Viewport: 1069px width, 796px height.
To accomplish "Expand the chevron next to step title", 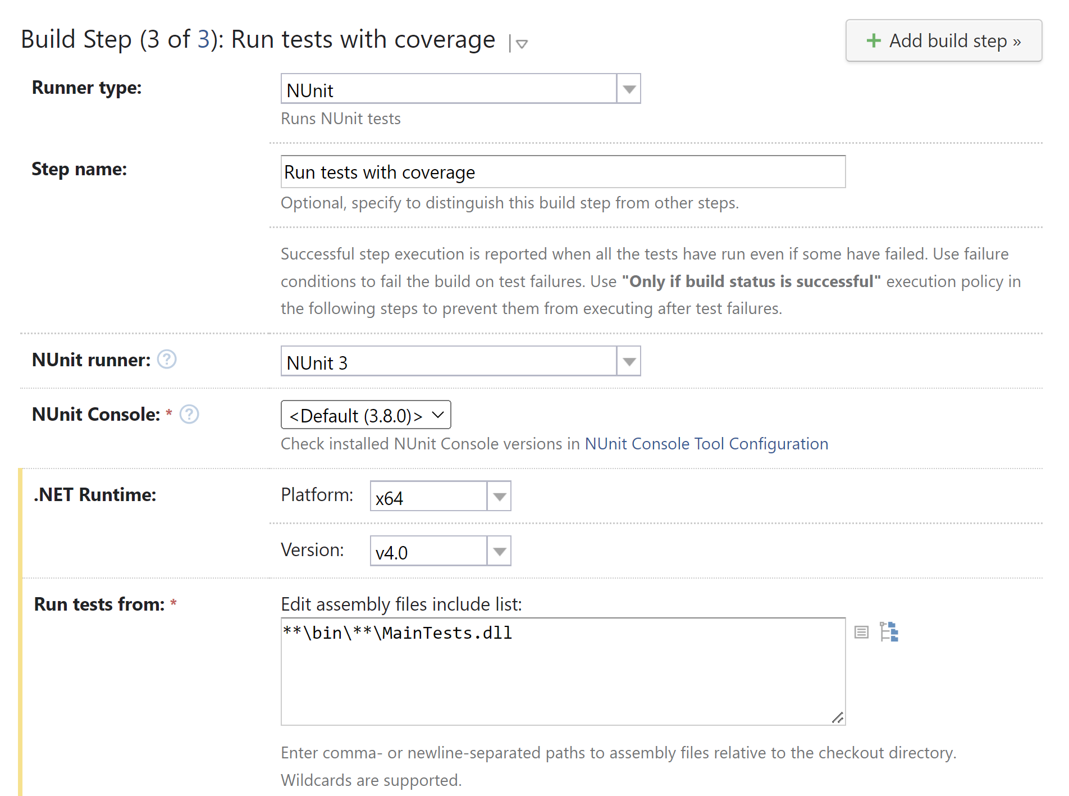I will point(521,44).
